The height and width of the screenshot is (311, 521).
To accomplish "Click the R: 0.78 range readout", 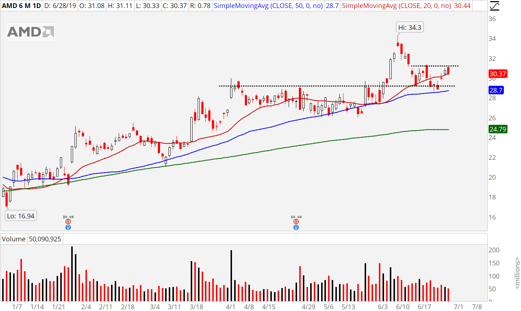I will 201,6.
